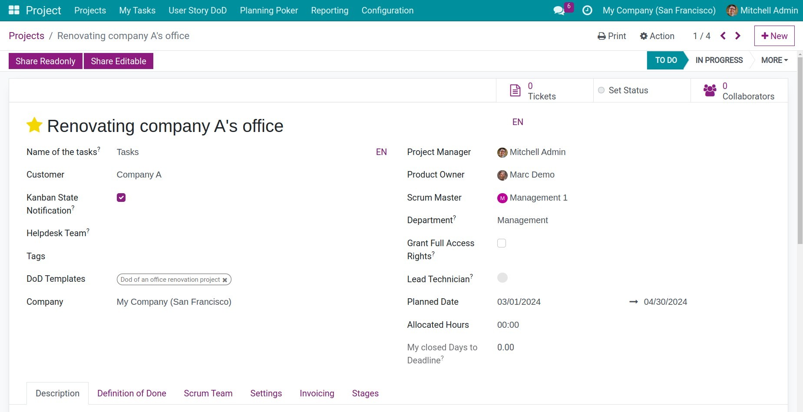The width and height of the screenshot is (803, 412).
Task: Open the activities clock icon
Action: click(x=587, y=10)
